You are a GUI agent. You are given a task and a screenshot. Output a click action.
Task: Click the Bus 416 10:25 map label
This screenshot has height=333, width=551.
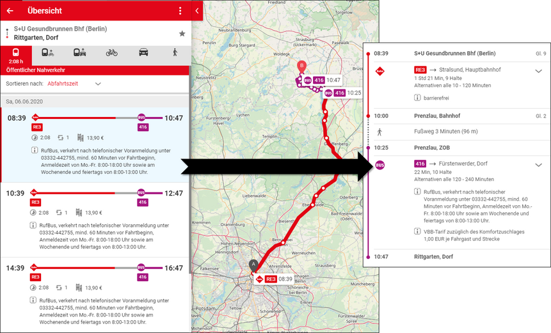342,93
